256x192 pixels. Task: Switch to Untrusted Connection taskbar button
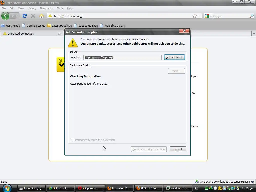(x=119, y=188)
